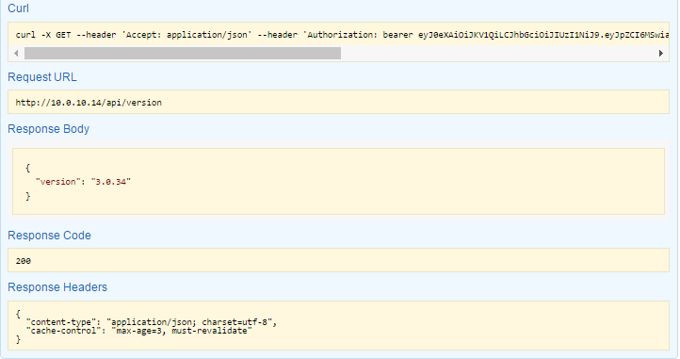
Task: Click the Response Code heading
Action: pyautogui.click(x=49, y=236)
